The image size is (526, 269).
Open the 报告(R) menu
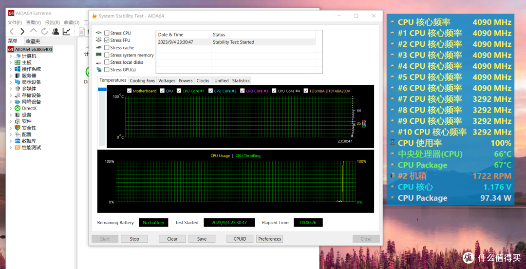[52, 22]
